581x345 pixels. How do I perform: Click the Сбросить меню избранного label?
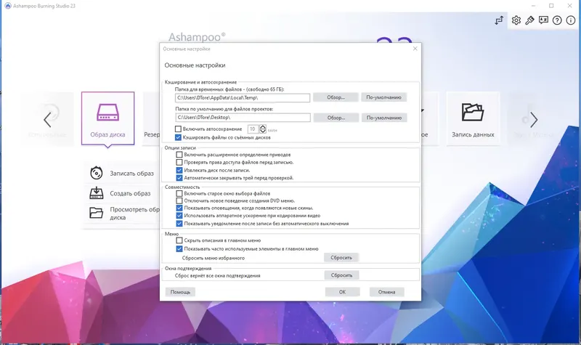(x=214, y=258)
